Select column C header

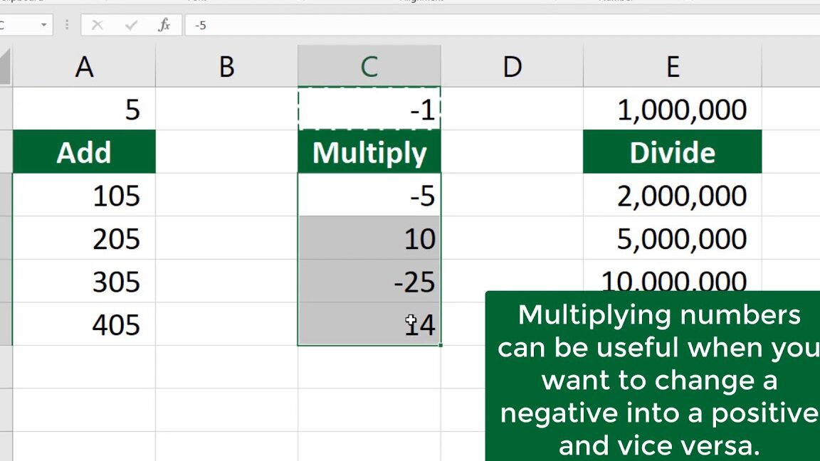369,66
